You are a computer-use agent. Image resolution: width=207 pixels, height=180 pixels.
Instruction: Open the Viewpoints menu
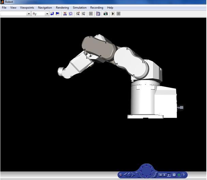tap(27, 7)
